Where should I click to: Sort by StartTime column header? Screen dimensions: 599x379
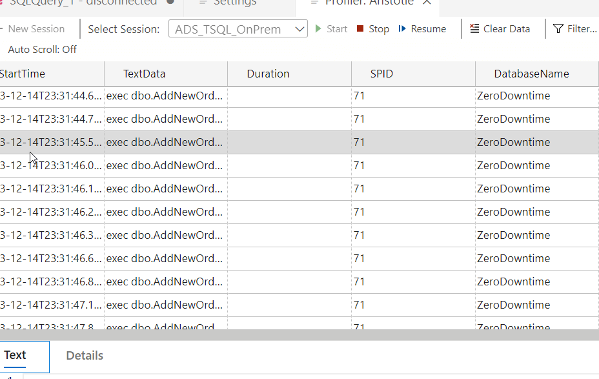[23, 74]
